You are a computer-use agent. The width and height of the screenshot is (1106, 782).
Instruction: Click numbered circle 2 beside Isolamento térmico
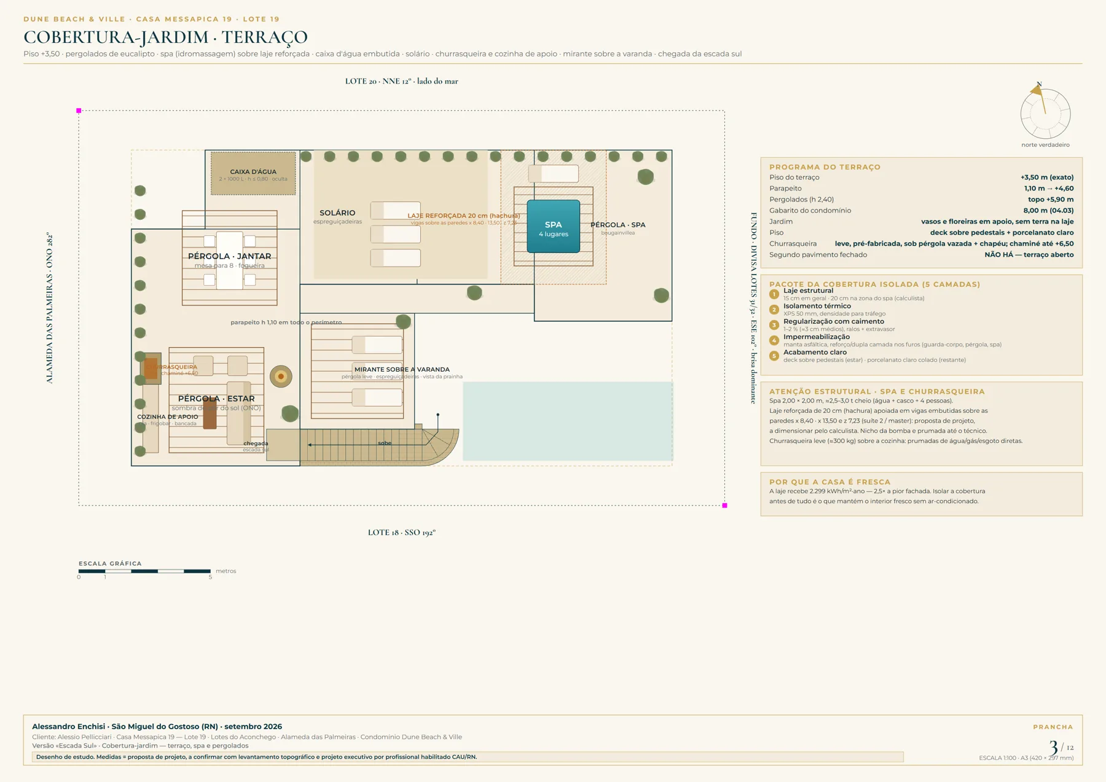[774, 310]
